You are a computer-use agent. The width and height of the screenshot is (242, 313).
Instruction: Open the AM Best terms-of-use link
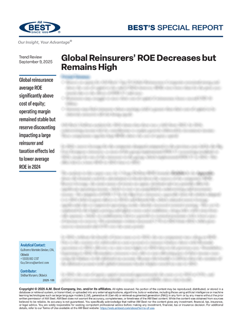(127, 308)
